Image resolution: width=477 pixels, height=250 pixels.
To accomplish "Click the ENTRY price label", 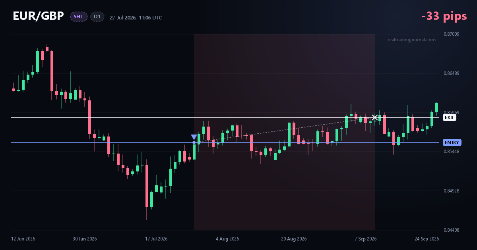I will 452,142.
